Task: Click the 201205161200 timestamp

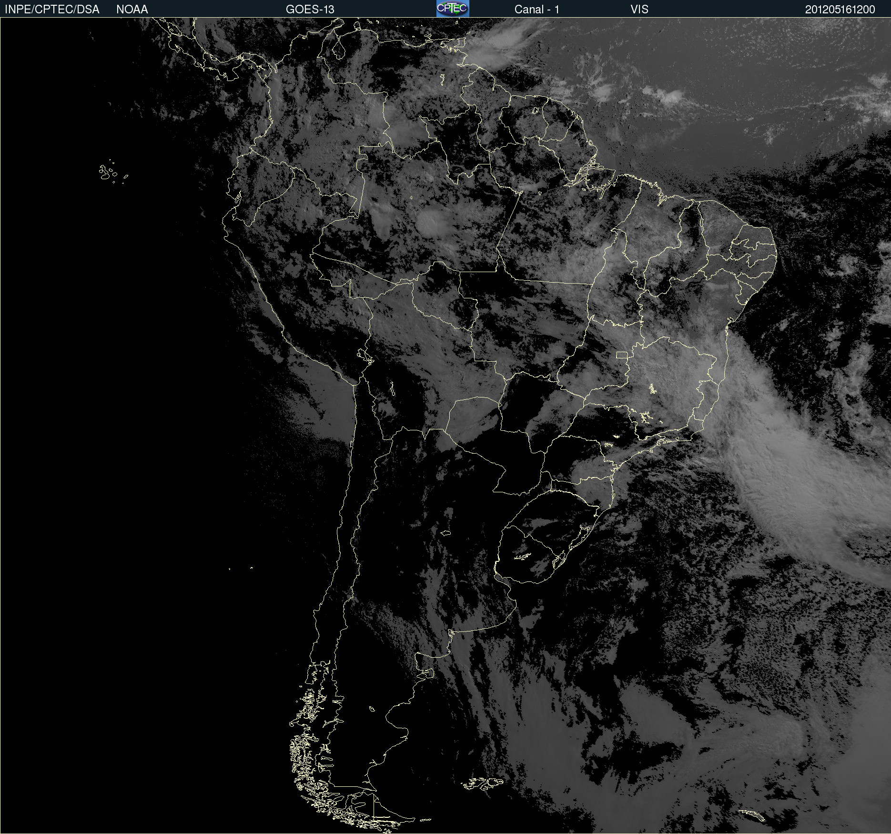Action: (840, 10)
